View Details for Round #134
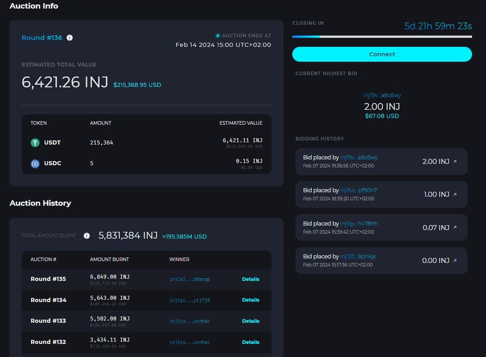486x357 pixels. coord(250,300)
